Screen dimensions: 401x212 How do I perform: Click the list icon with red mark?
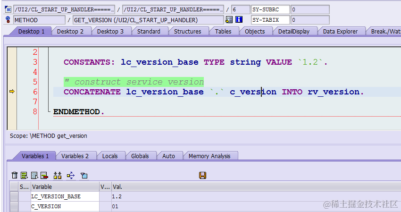(44, 175)
